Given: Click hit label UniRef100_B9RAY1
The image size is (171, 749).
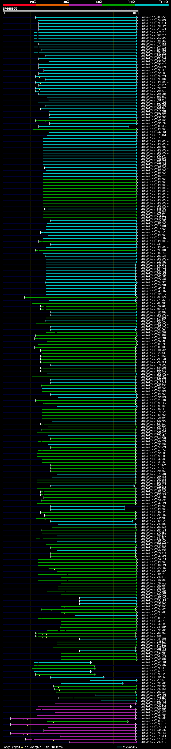Looking at the screenshot, I should 153,76.
